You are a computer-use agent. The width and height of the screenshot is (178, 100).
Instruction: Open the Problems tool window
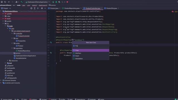(x=33, y=99)
